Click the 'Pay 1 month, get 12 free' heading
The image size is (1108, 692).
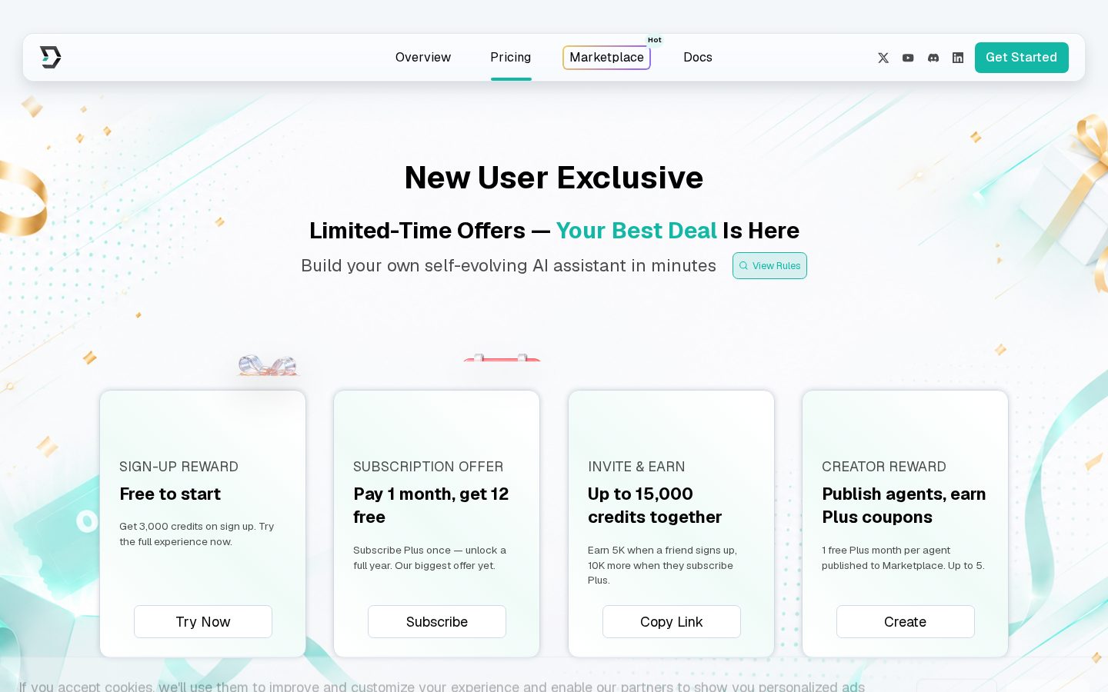[x=431, y=505]
